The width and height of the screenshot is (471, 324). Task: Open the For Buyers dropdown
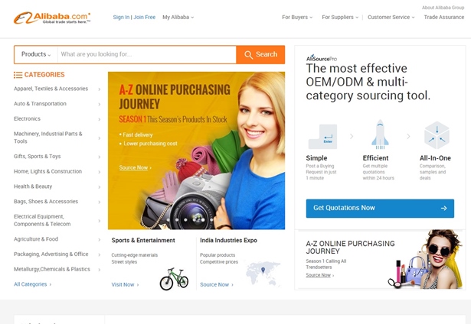click(x=297, y=18)
